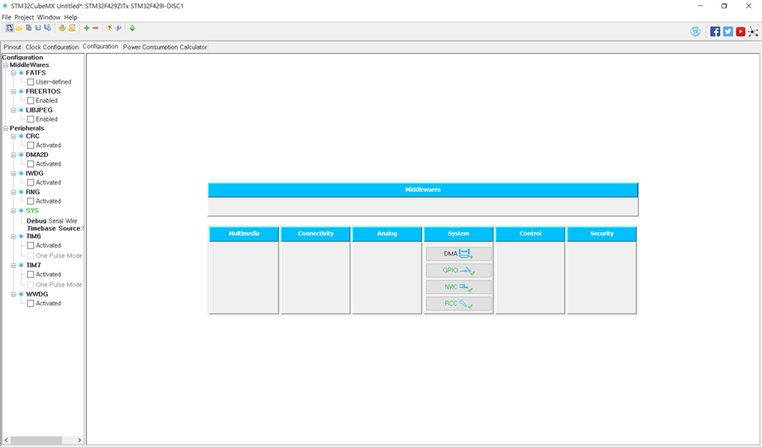Screen dimensions: 762x447
Task: Click the red minus toolbar icon
Action: pos(95,28)
